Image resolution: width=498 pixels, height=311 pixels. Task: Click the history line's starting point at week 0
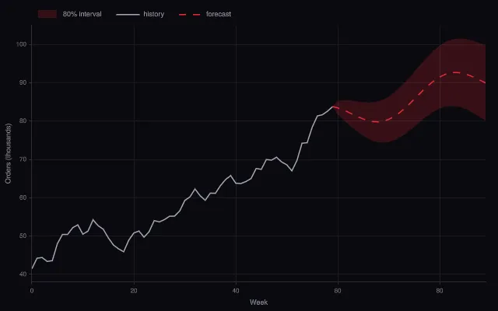(x=32, y=268)
